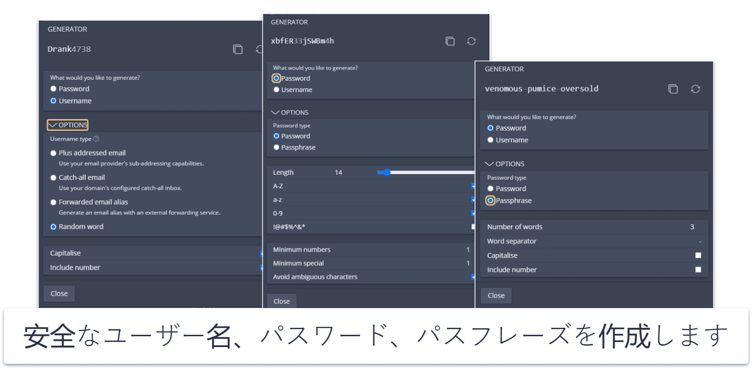Choose Random word username type
Image resolution: width=752 pixels, height=371 pixels.
(x=53, y=227)
